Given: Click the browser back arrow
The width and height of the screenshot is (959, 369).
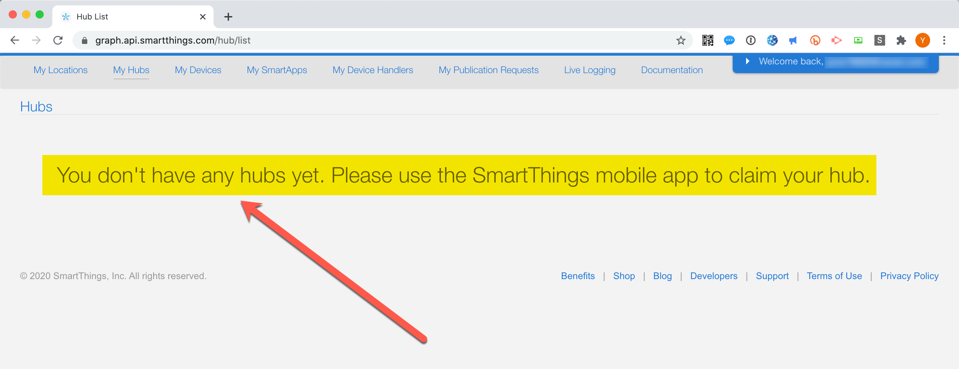Looking at the screenshot, I should (15, 40).
